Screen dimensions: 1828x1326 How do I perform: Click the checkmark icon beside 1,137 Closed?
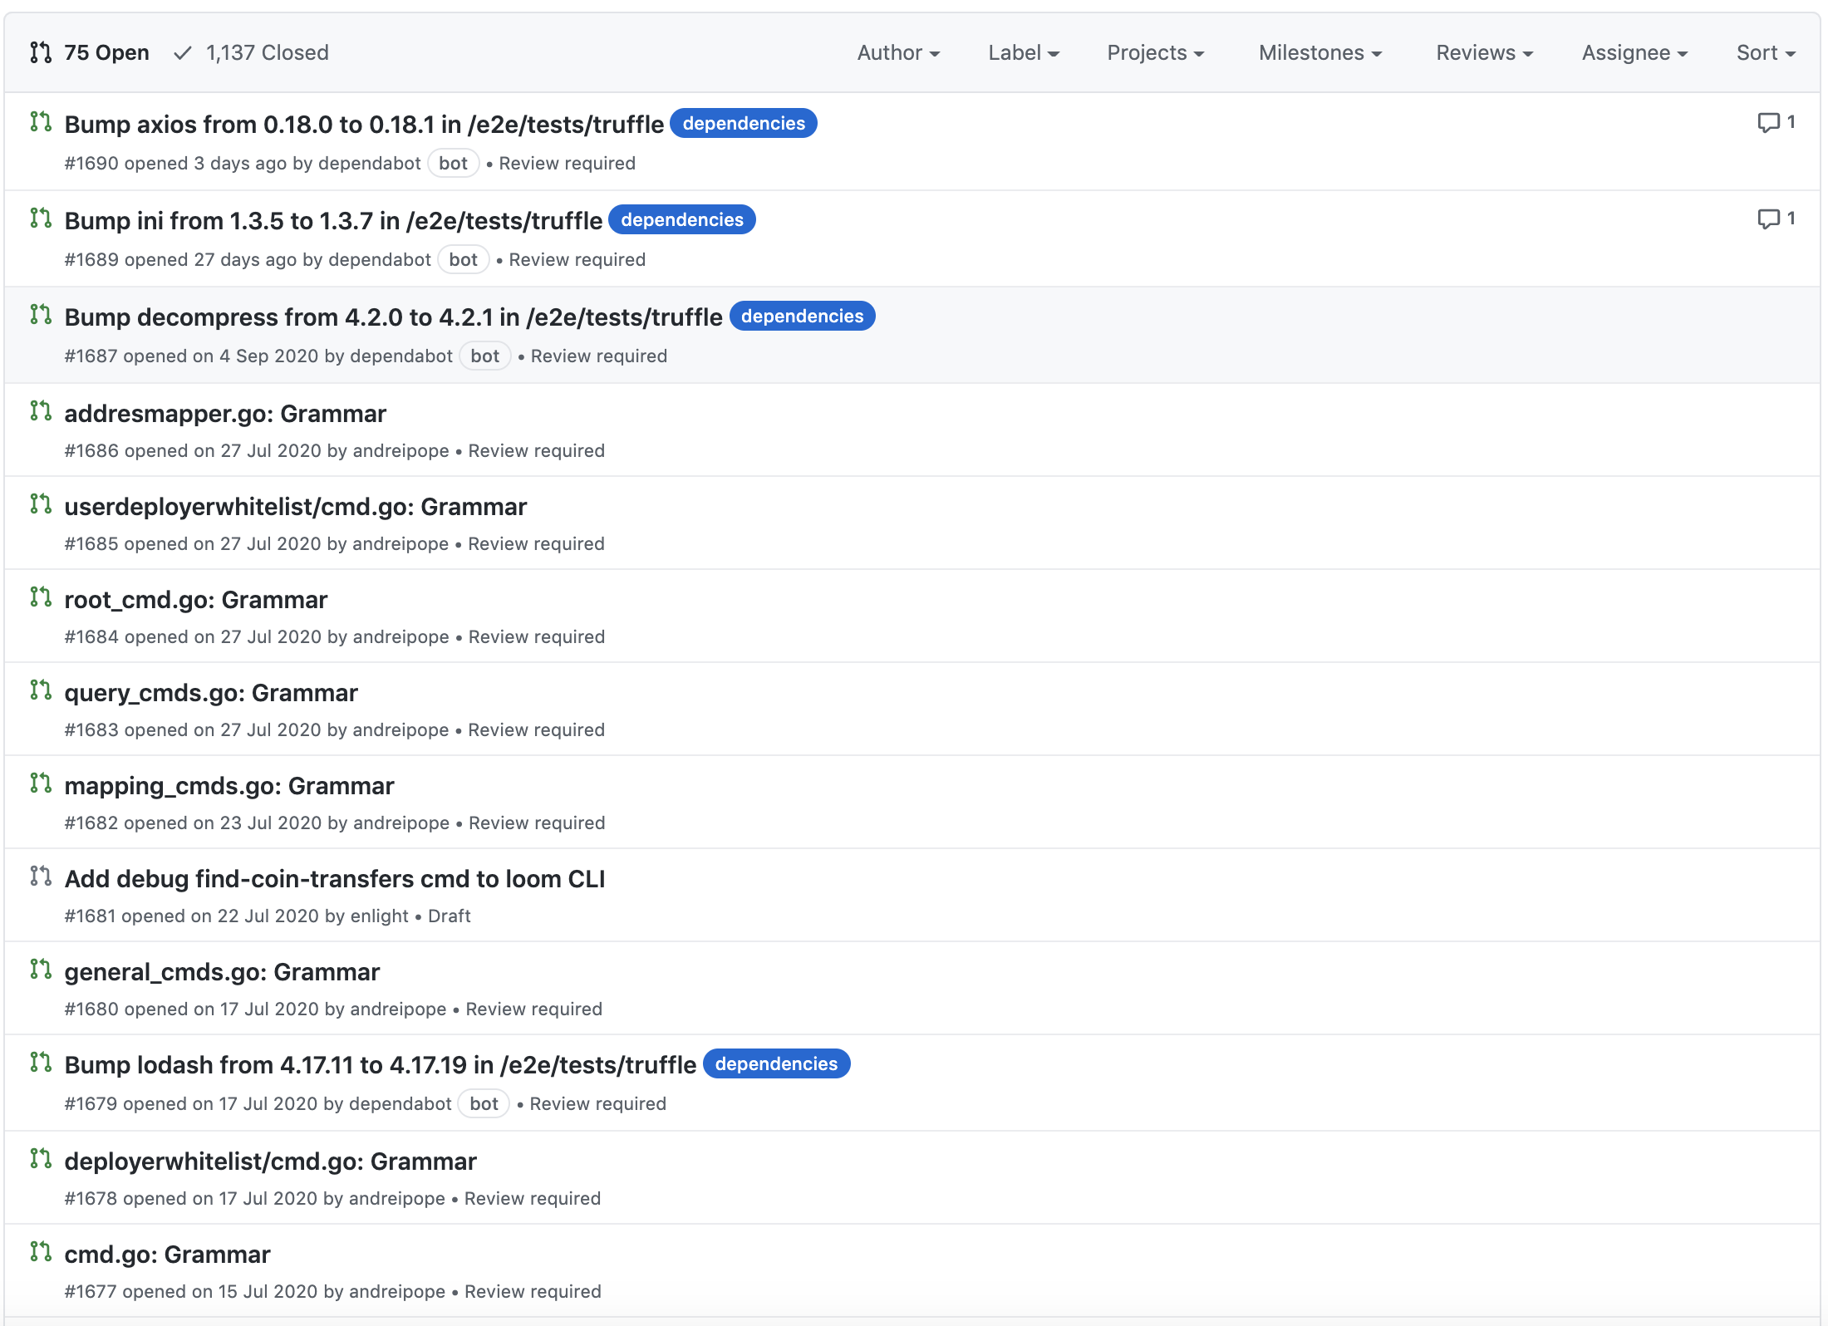[x=183, y=53]
